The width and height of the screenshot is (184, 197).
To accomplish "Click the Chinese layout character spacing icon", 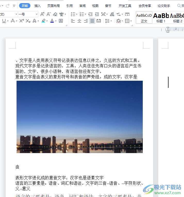I will pos(103,14).
